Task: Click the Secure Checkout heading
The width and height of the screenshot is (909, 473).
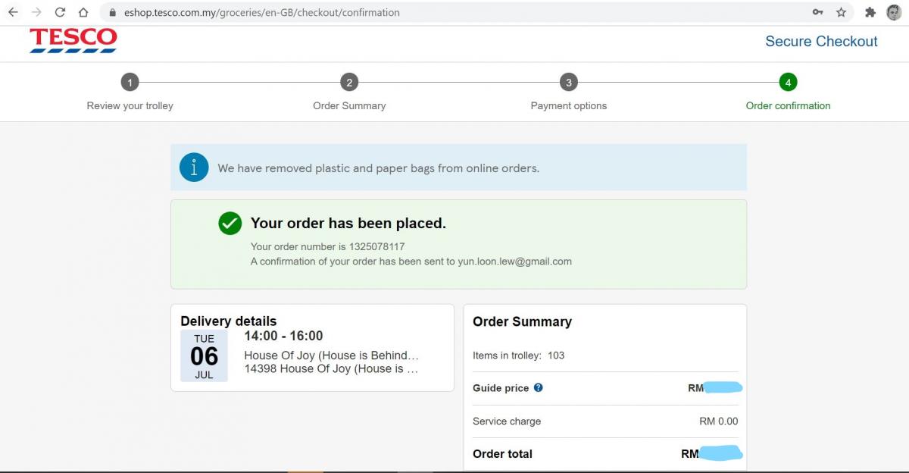Action: (x=821, y=42)
